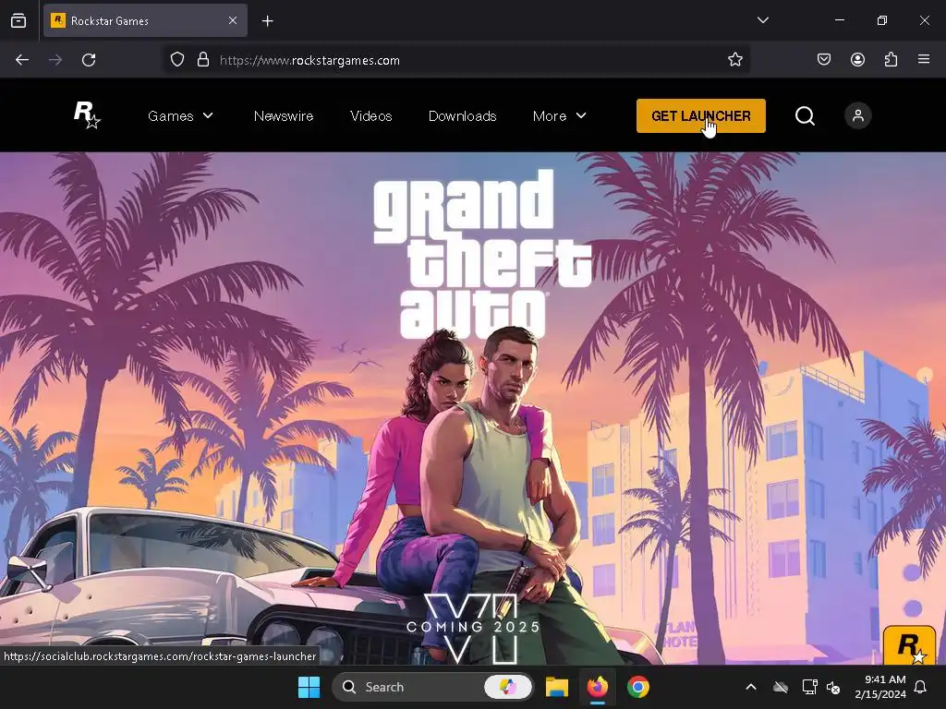Open tracking protection shield icon
Viewport: 946px width, 709px height.
pos(176,60)
